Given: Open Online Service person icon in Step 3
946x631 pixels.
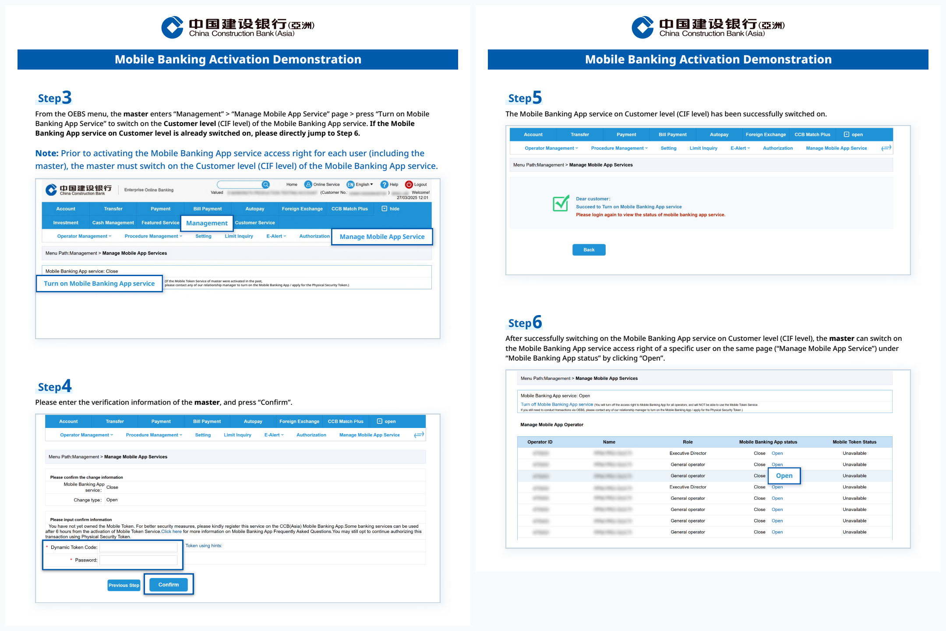Looking at the screenshot, I should click(x=308, y=185).
